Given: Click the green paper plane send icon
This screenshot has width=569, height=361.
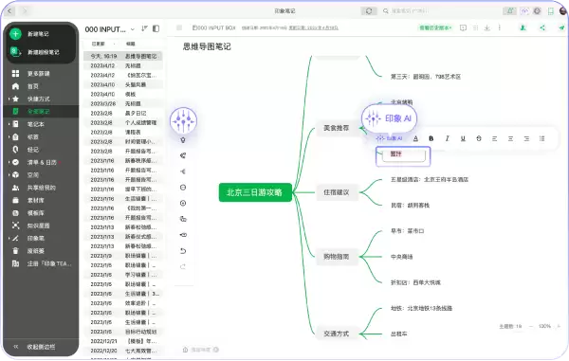Looking at the screenshot, I should (561, 27).
